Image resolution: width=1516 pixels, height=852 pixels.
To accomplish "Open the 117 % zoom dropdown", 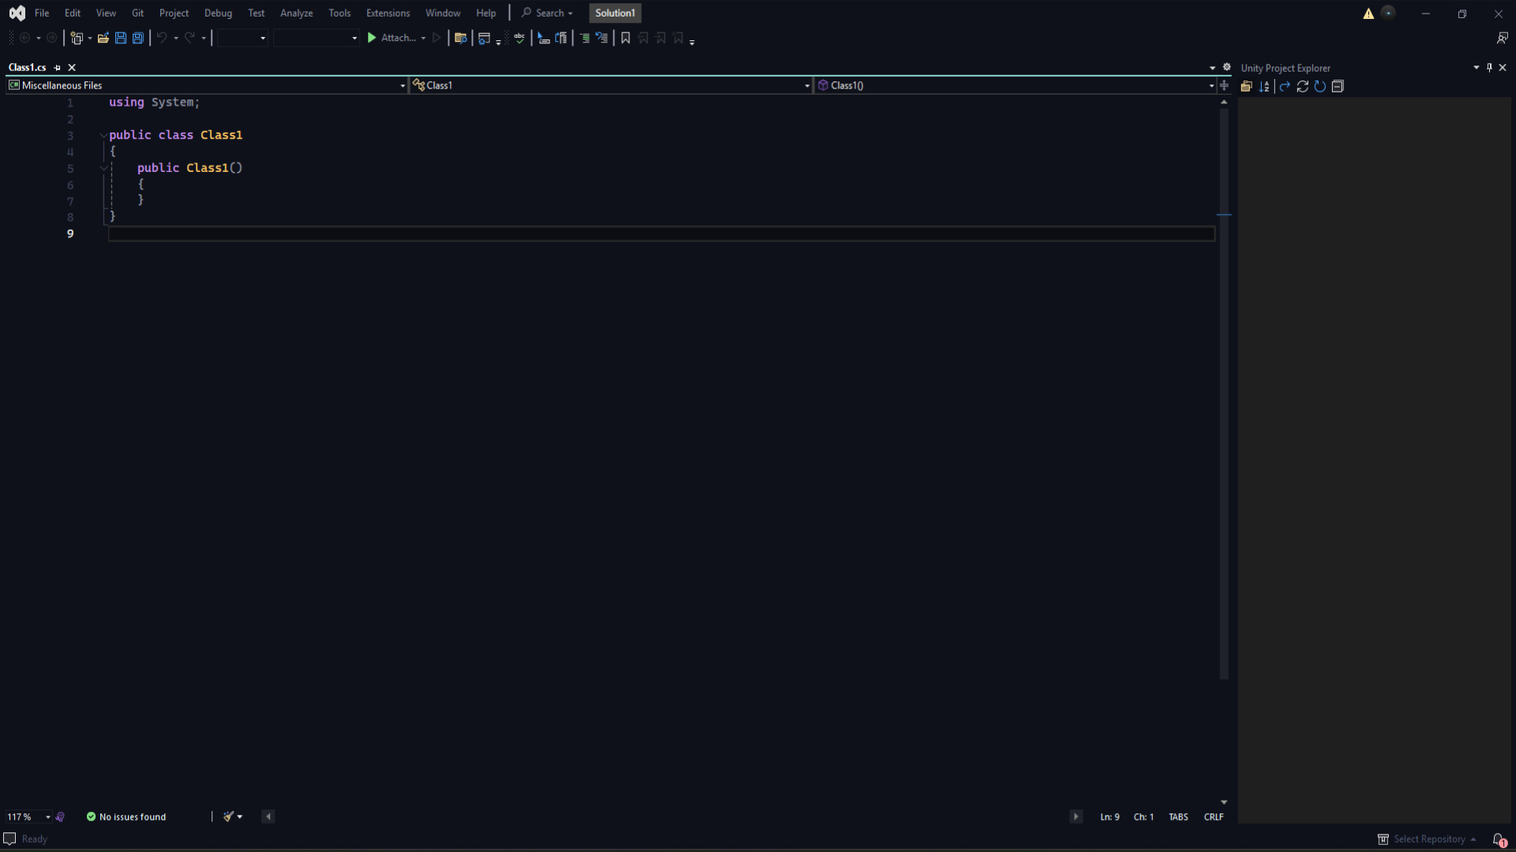I will pyautogui.click(x=47, y=817).
